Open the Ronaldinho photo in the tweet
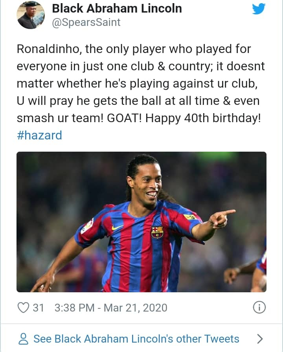Image resolution: width=283 pixels, height=352 pixels. click(141, 222)
